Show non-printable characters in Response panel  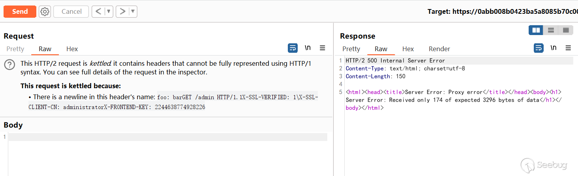554,48
